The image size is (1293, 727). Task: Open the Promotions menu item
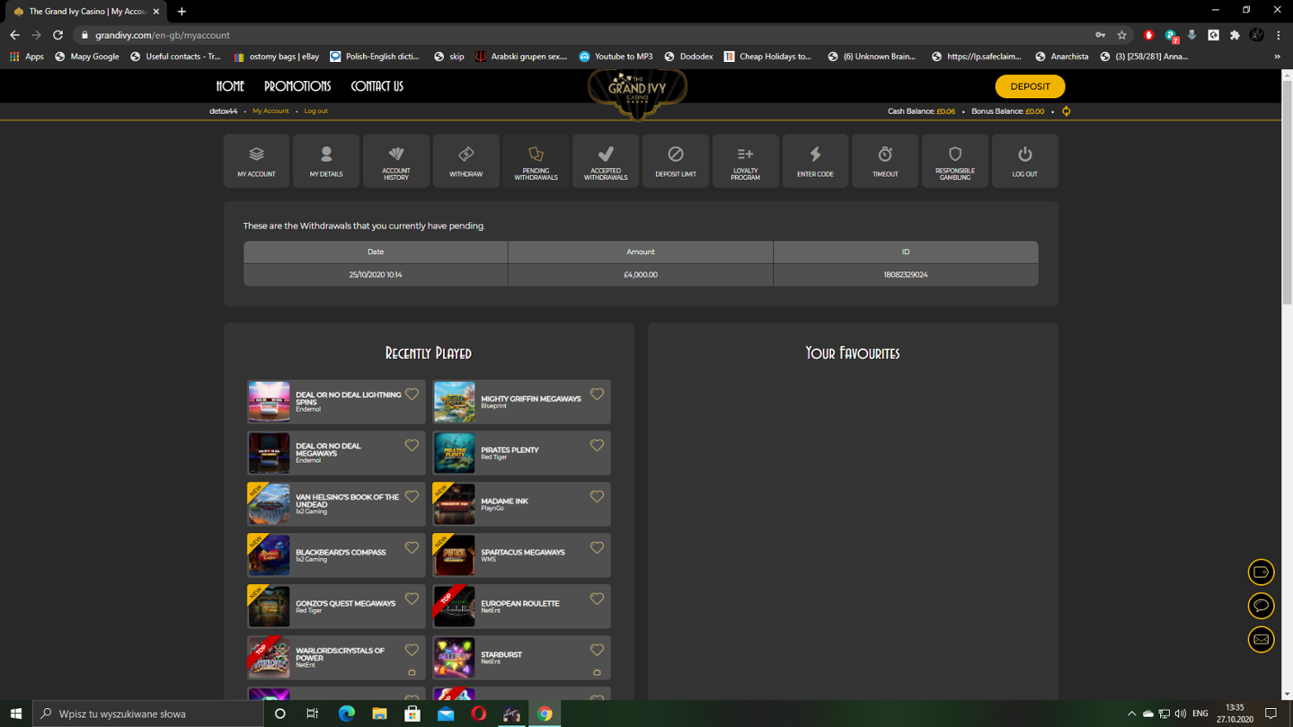pyautogui.click(x=297, y=86)
